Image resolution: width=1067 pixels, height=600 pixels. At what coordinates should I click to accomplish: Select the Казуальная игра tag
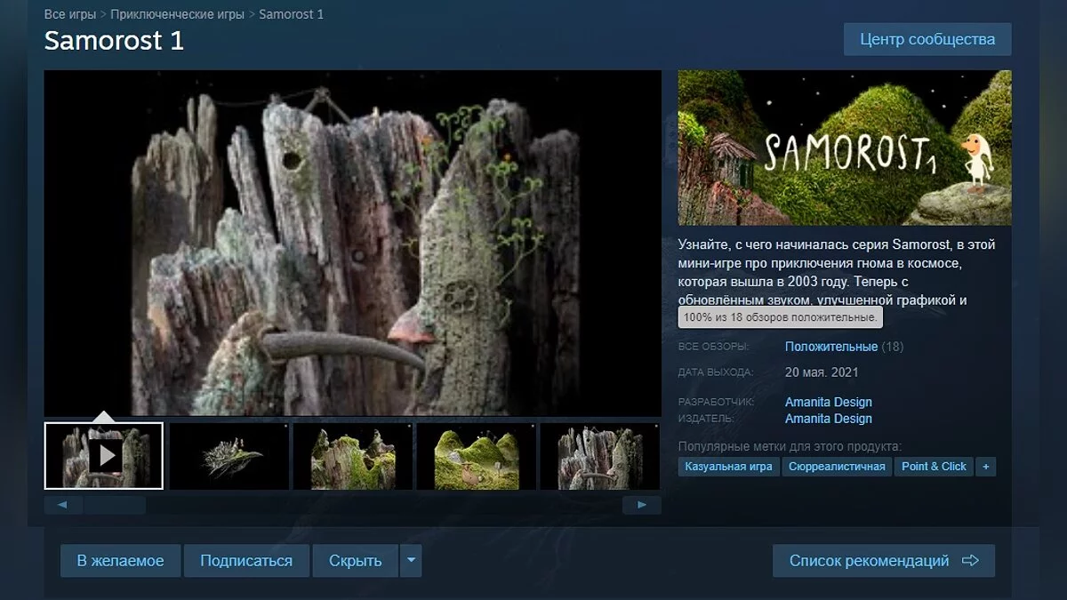[x=728, y=467]
